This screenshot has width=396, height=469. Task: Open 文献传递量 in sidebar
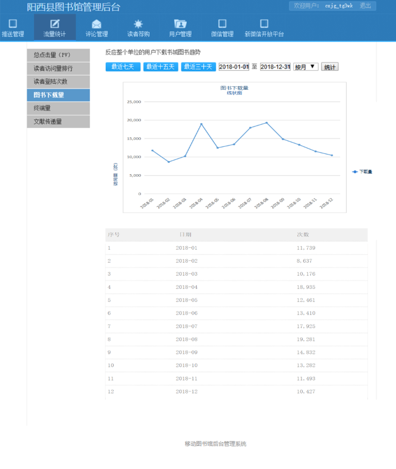(x=58, y=122)
